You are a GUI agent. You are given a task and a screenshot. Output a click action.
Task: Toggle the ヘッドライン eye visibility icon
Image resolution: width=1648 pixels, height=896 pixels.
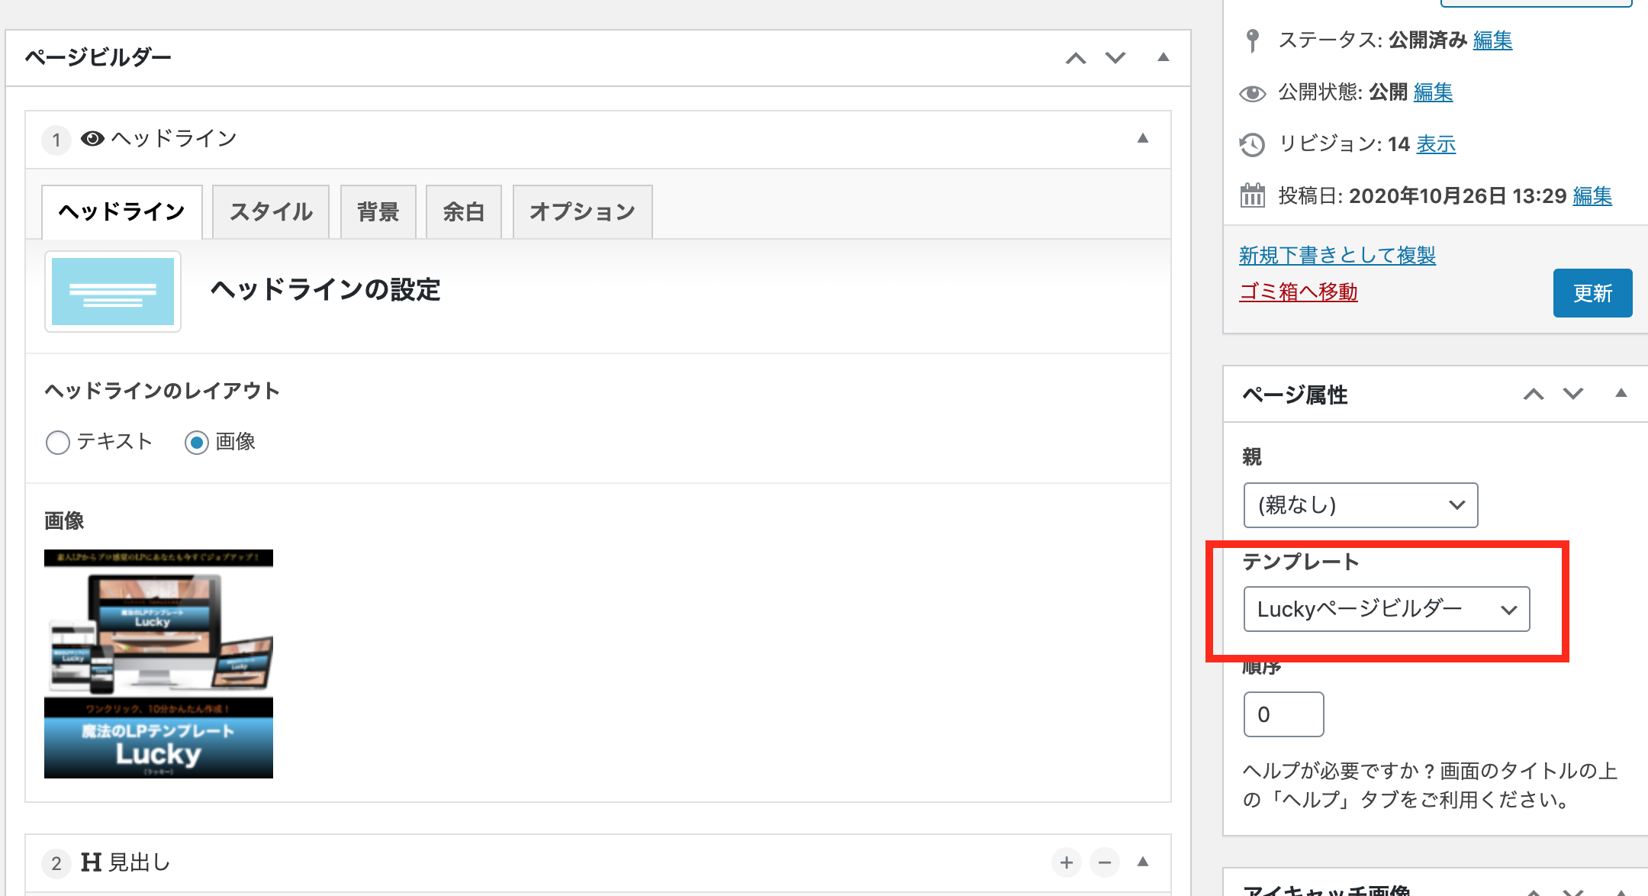click(92, 139)
